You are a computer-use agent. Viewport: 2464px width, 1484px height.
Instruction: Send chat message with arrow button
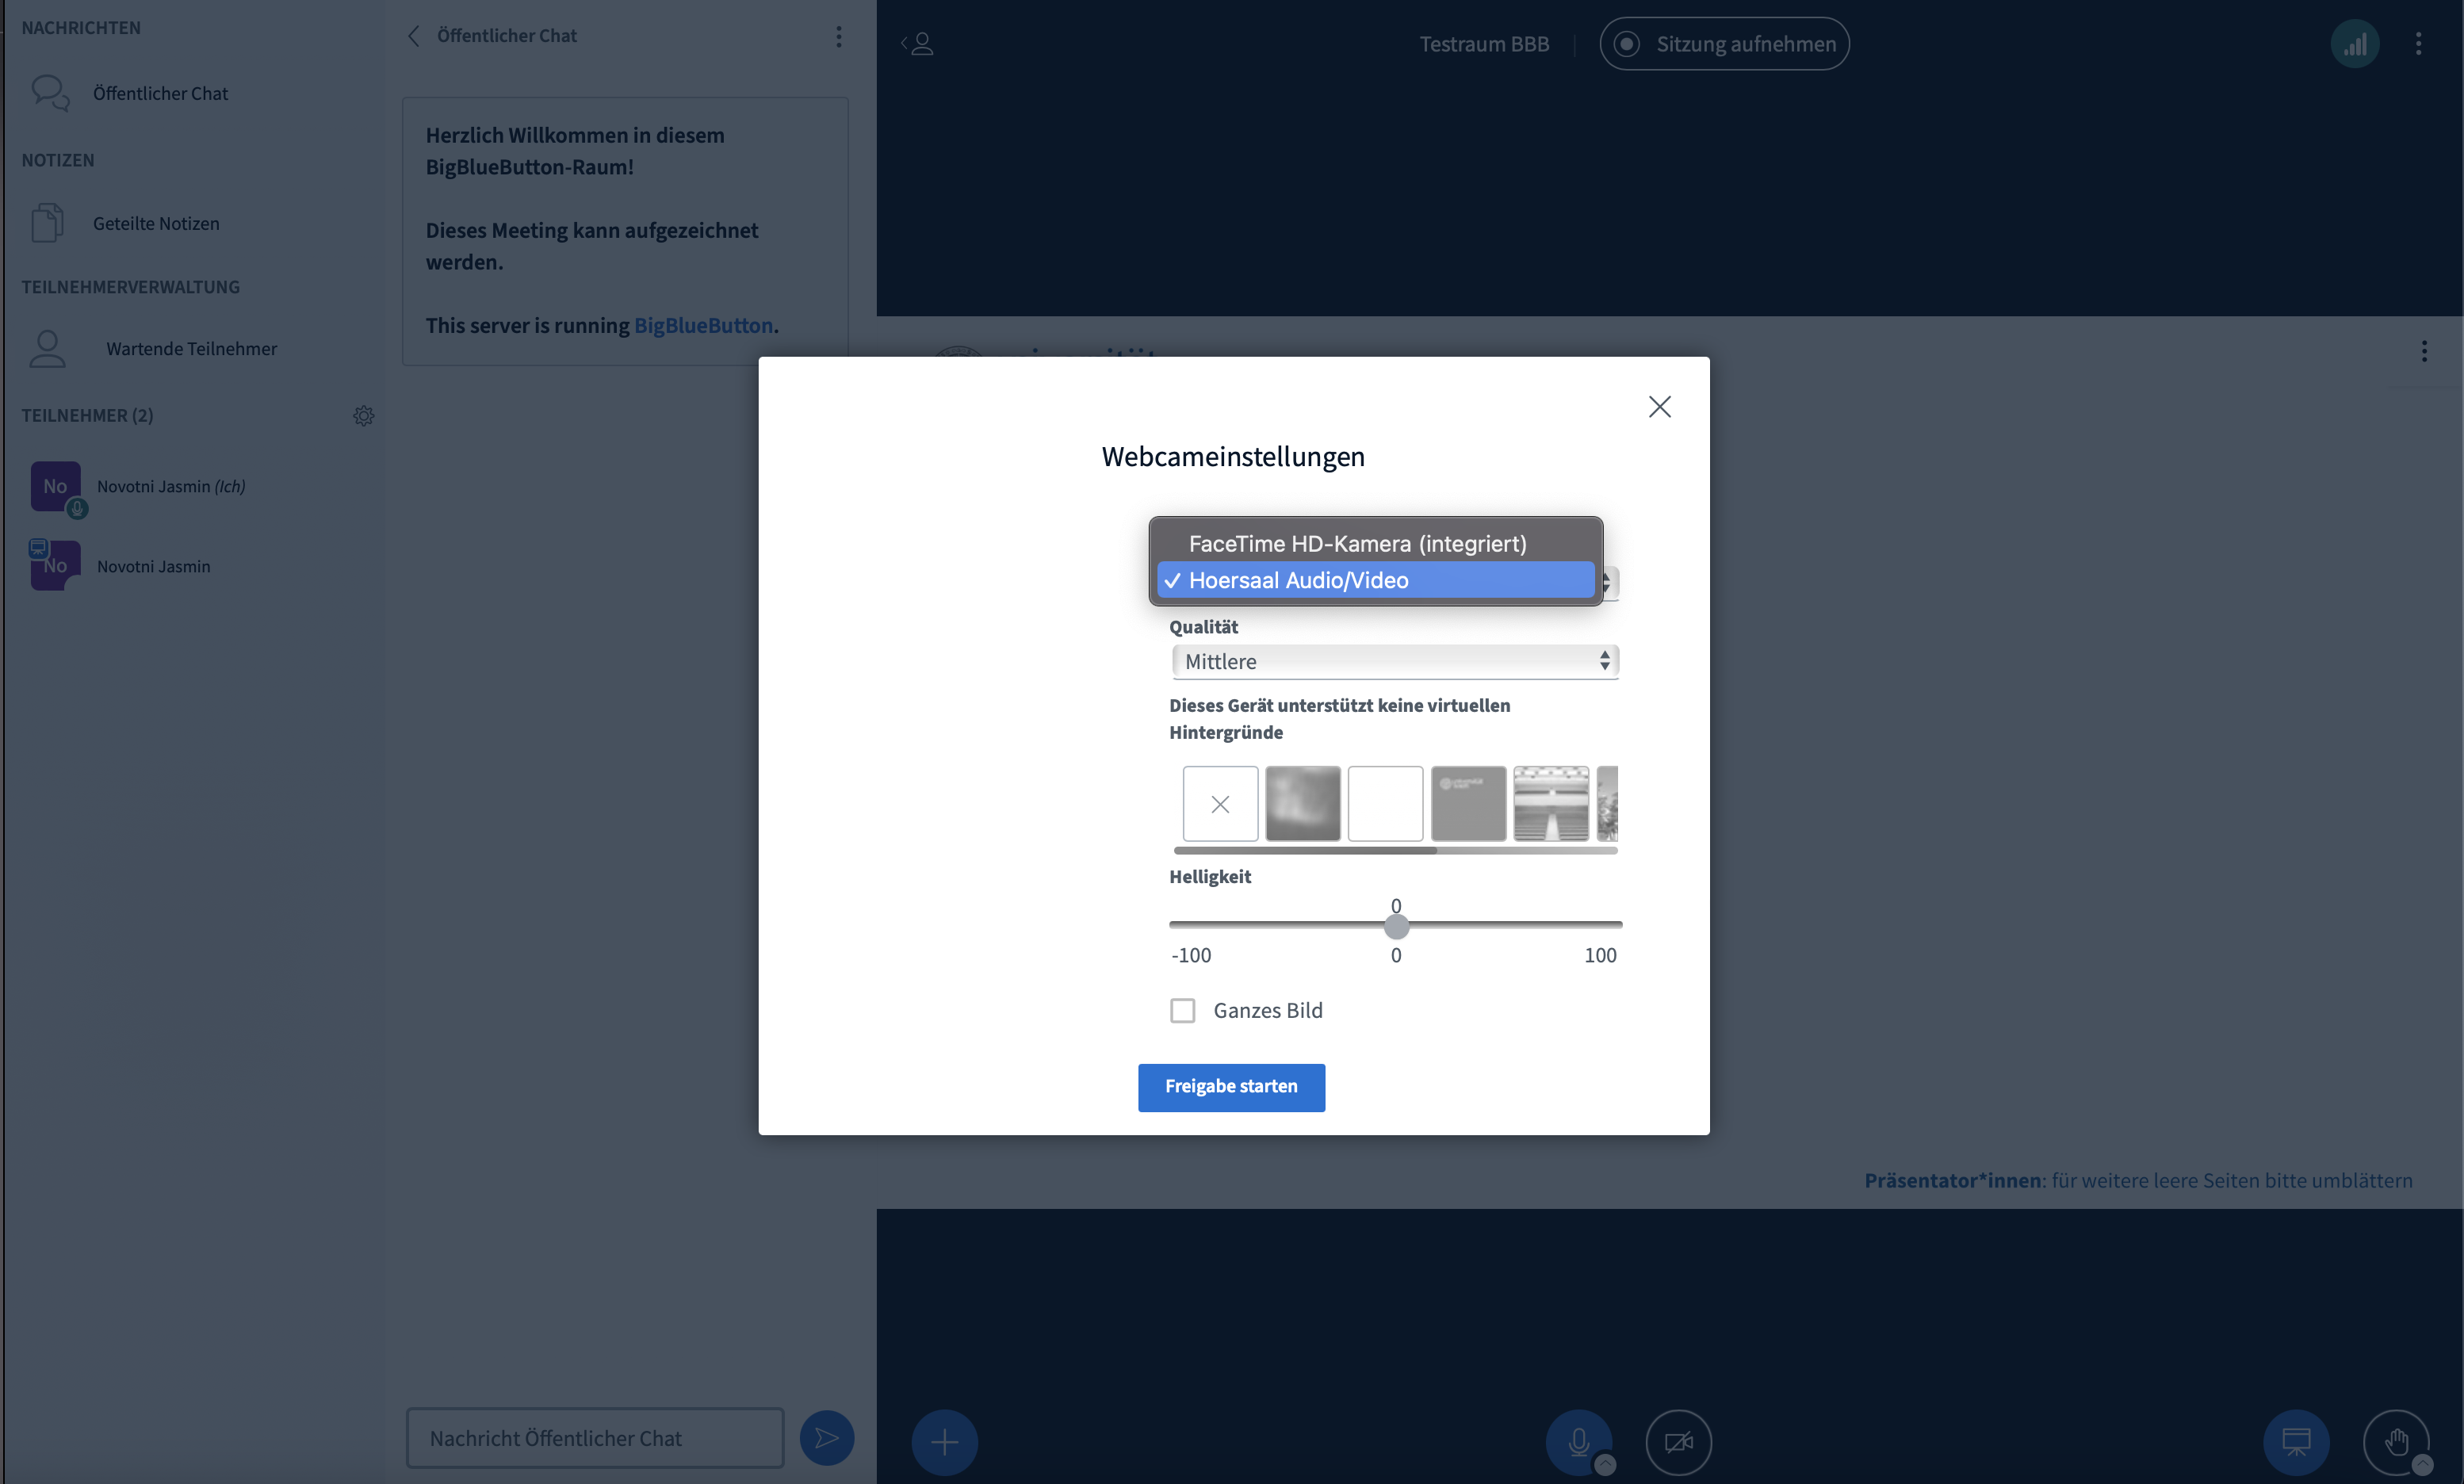(827, 1438)
